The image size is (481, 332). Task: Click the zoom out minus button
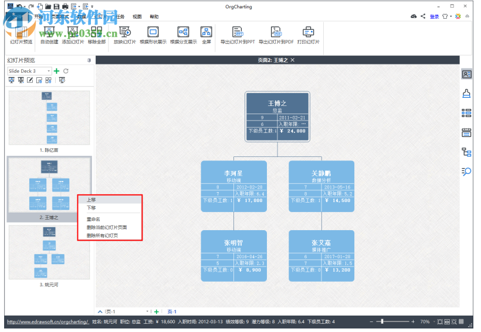pos(371,321)
